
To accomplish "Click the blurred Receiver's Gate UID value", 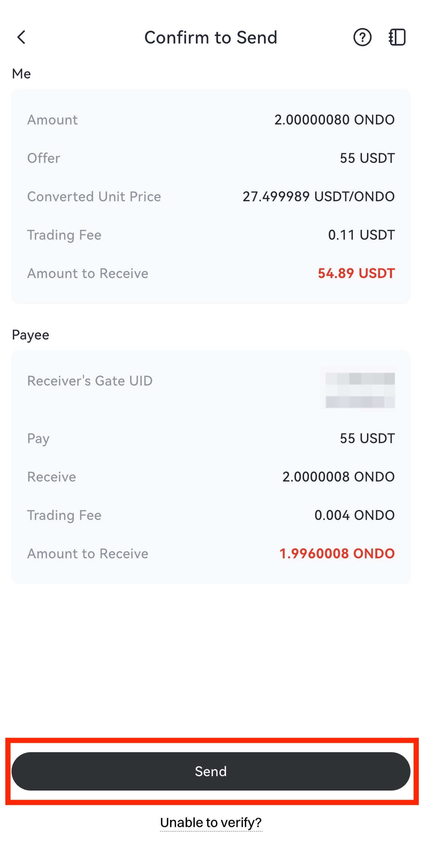I will (360, 390).
